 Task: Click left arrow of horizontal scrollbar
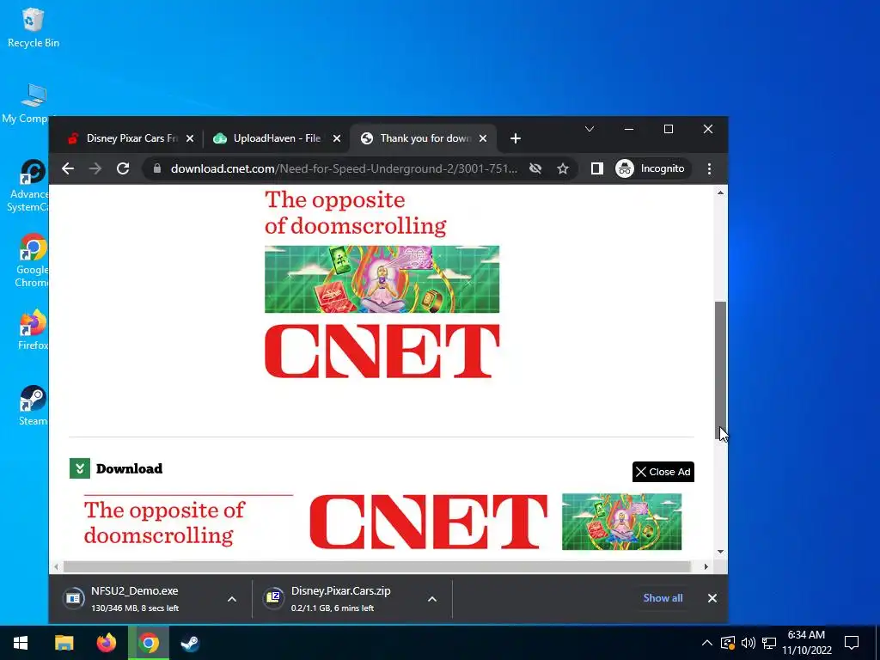[56, 567]
